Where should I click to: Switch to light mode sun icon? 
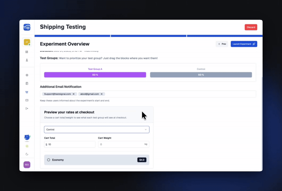pyautogui.click(x=27, y=146)
